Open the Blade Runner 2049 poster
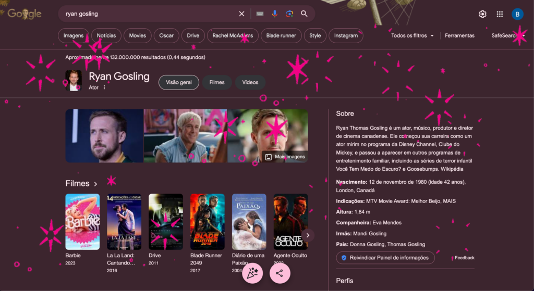 point(208,222)
